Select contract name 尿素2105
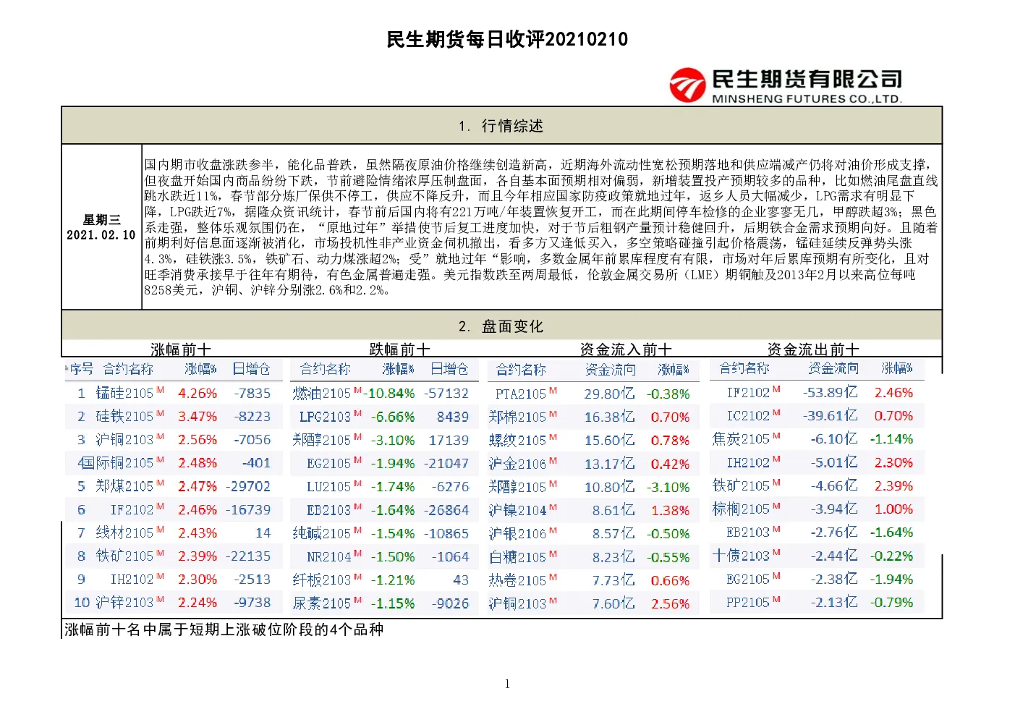This screenshot has height=717, width=1015. pos(322,603)
